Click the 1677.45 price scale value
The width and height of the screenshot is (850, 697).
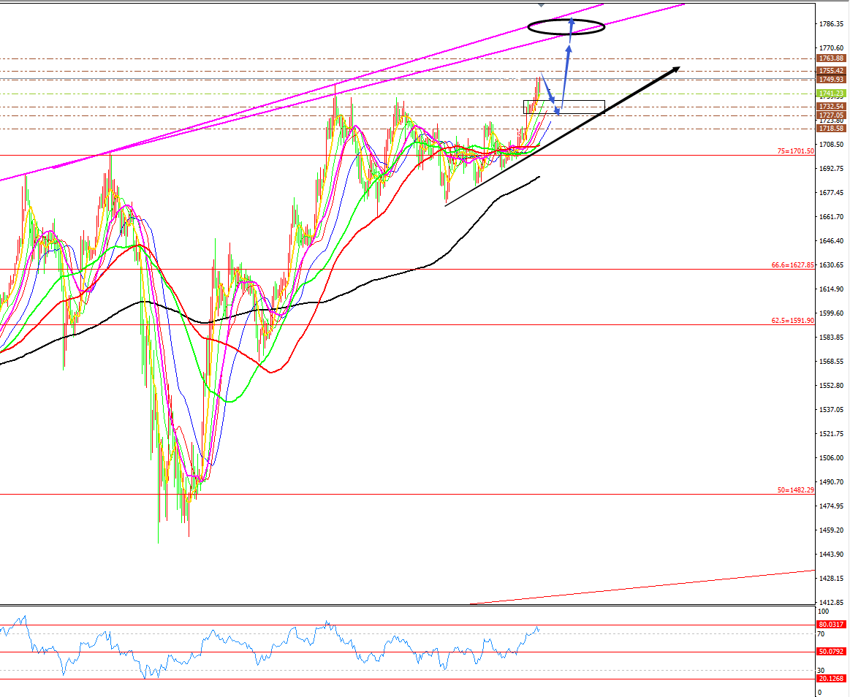831,193
